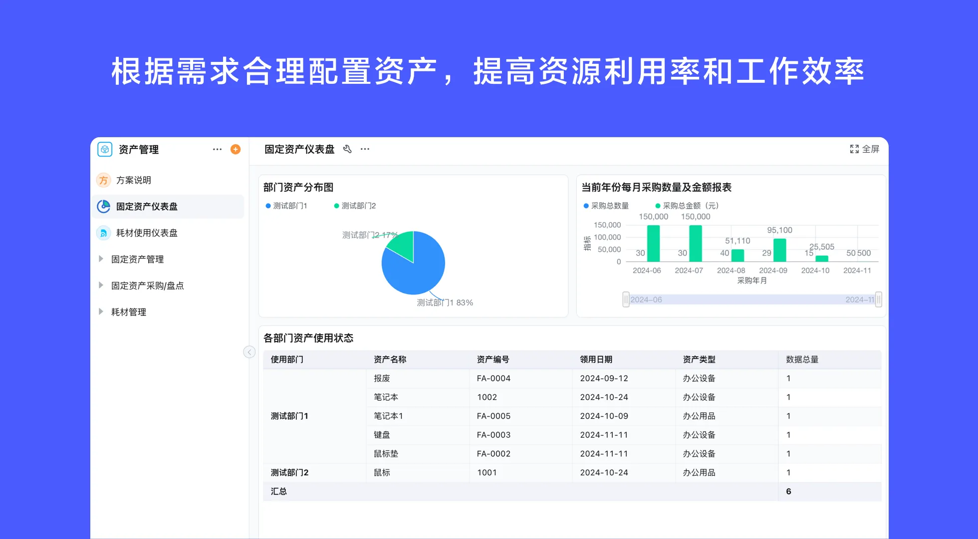Click the 固定资产仪表盘 pie chart icon
Image resolution: width=978 pixels, height=539 pixels.
pos(103,207)
